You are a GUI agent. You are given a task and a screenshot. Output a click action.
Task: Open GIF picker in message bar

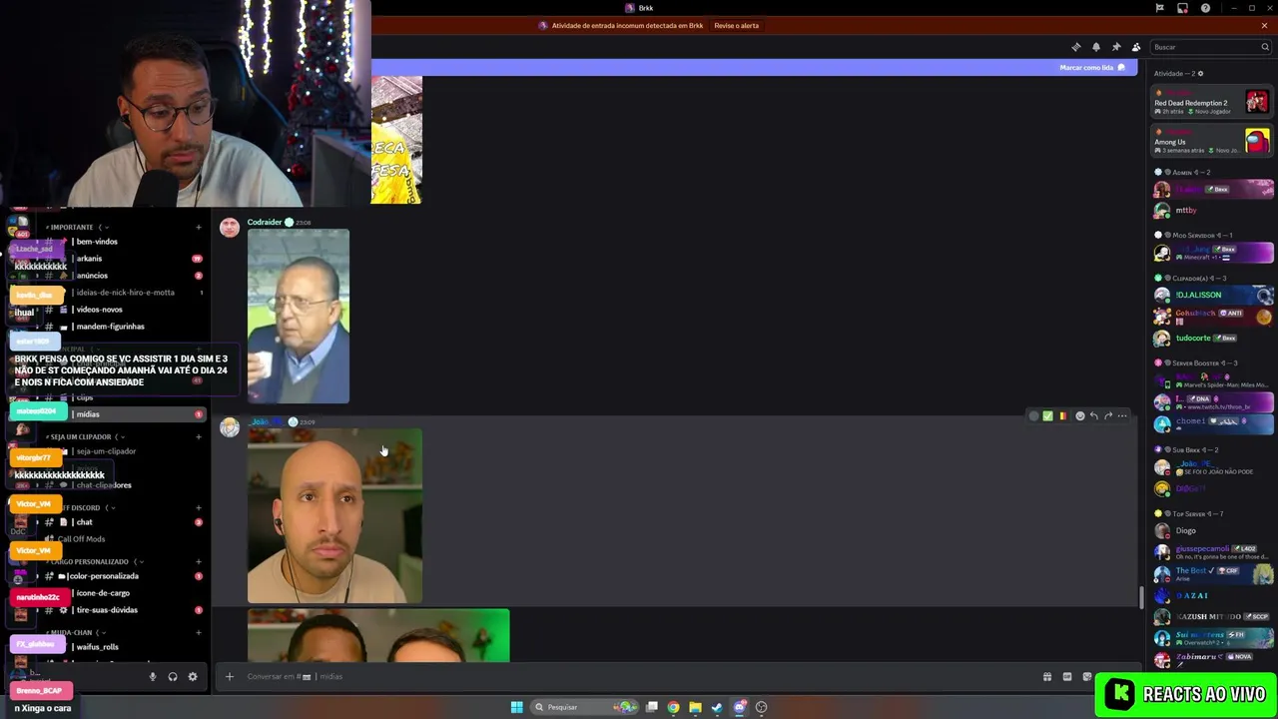click(x=1067, y=677)
